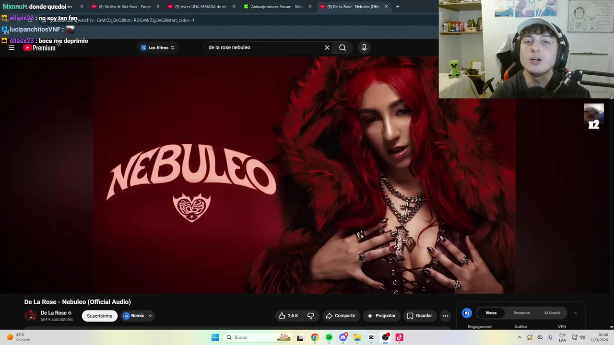Image resolution: width=614 pixels, height=345 pixels.
Task: Open the YouTube hamburger guide menu
Action: [12, 47]
